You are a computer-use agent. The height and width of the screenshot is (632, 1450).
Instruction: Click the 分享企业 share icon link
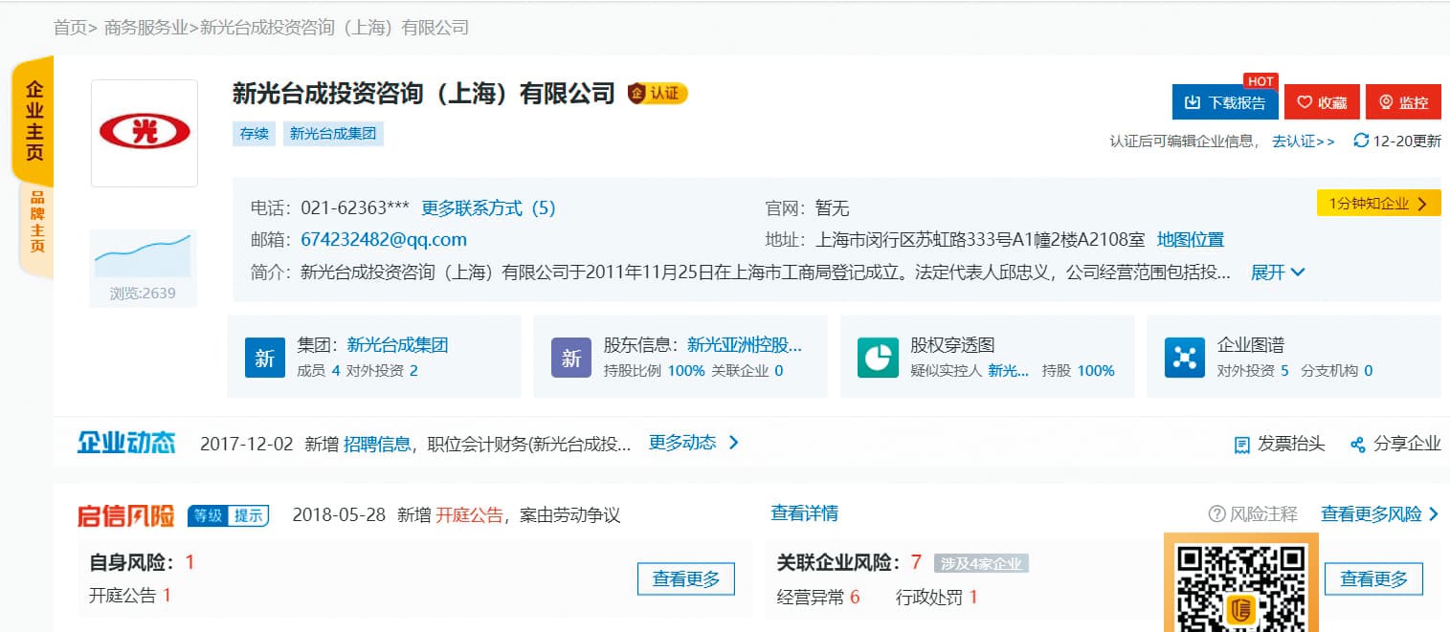coord(1395,444)
